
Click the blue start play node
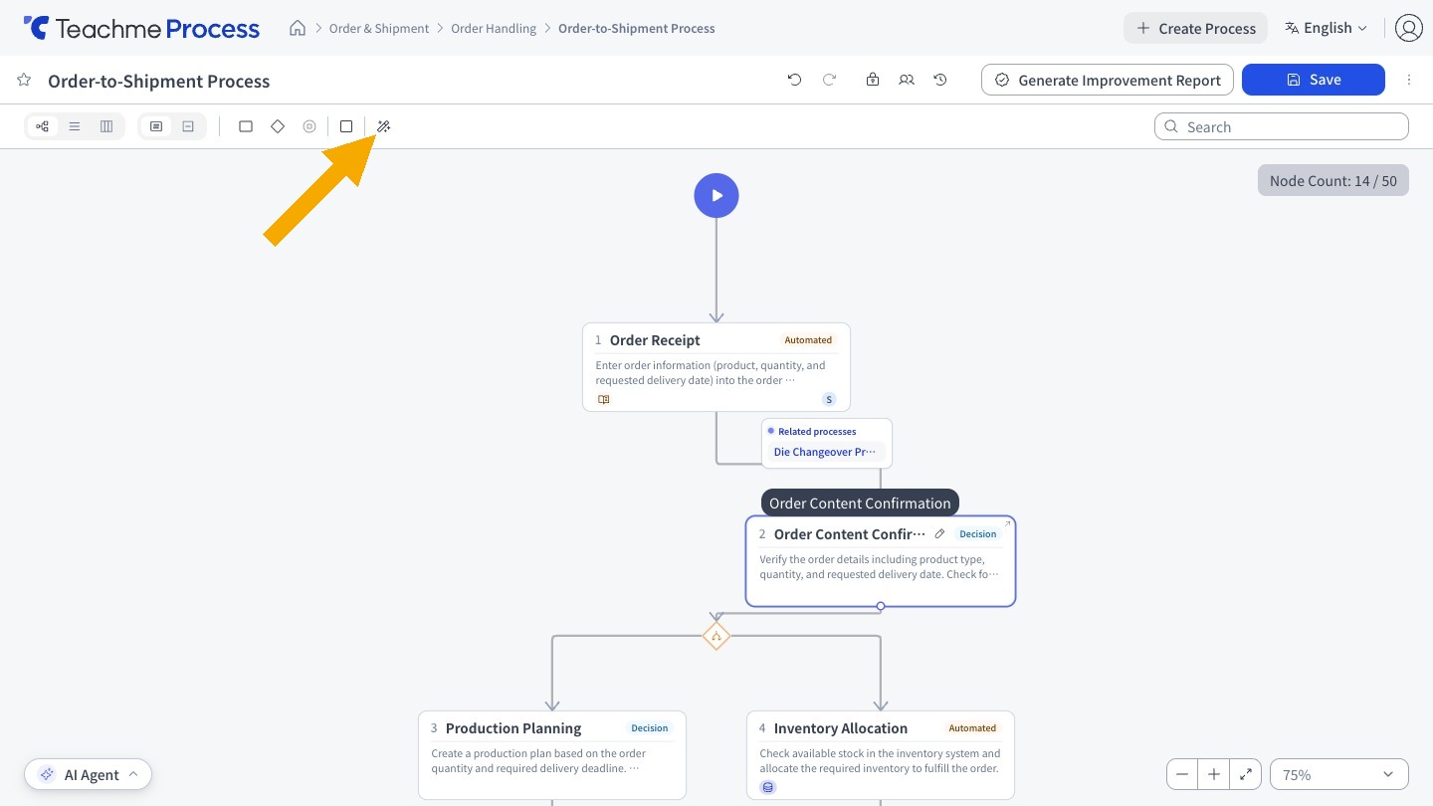point(716,196)
